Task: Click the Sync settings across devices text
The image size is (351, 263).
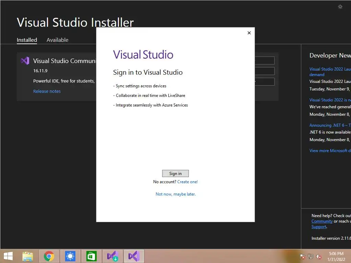Action: pos(140,86)
